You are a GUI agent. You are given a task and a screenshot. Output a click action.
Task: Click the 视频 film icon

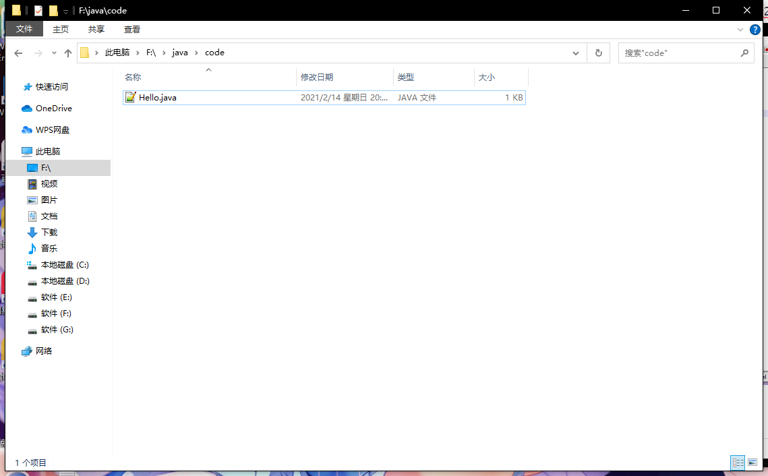click(x=32, y=183)
